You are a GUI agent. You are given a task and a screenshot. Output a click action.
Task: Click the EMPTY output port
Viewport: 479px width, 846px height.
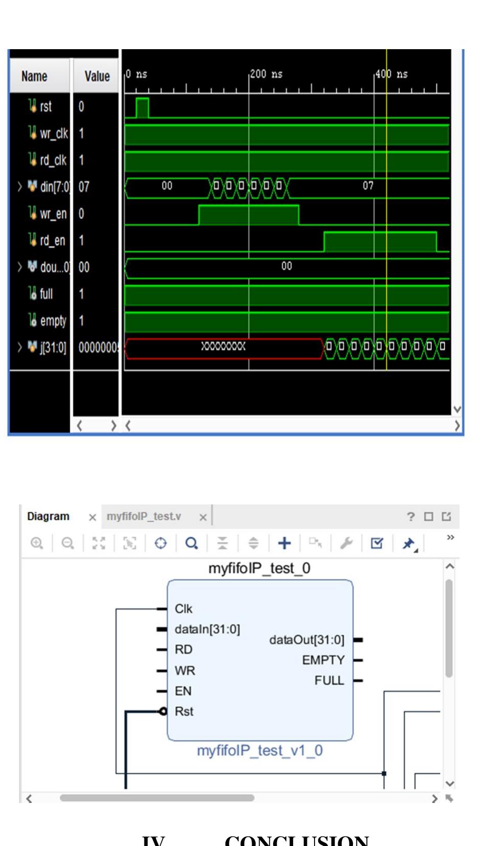pos(323,661)
